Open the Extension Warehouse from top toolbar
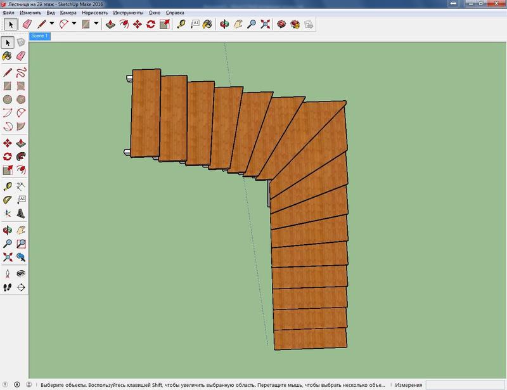The height and width of the screenshot is (390, 507). coord(295,24)
